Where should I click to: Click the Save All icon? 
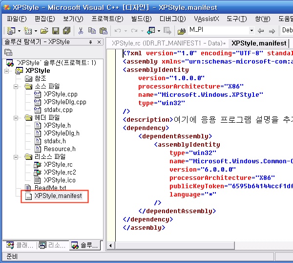[67, 31]
